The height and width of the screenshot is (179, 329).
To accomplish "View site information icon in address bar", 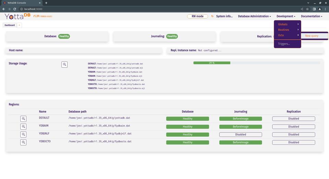I will coord(21,9).
